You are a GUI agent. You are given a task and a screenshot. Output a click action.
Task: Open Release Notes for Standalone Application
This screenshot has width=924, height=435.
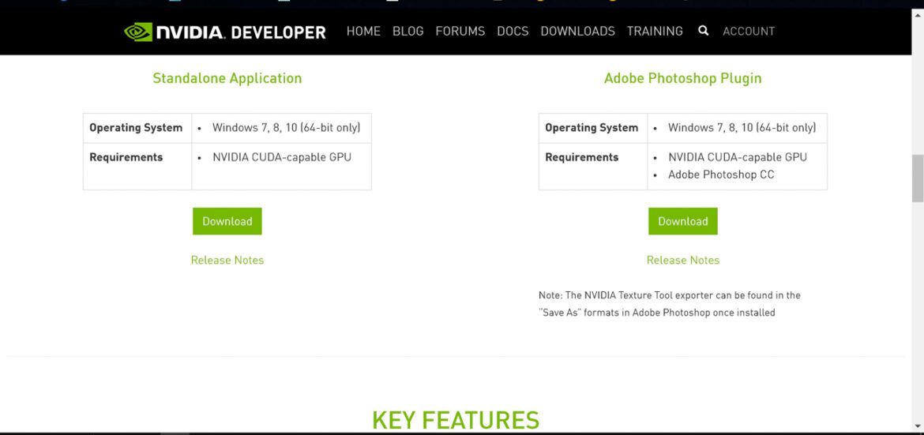click(x=227, y=260)
